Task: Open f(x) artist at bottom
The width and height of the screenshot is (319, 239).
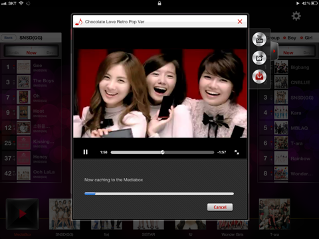Action: point(106,225)
